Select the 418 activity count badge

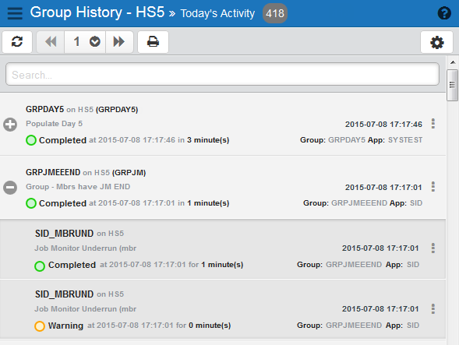pyautogui.click(x=275, y=13)
